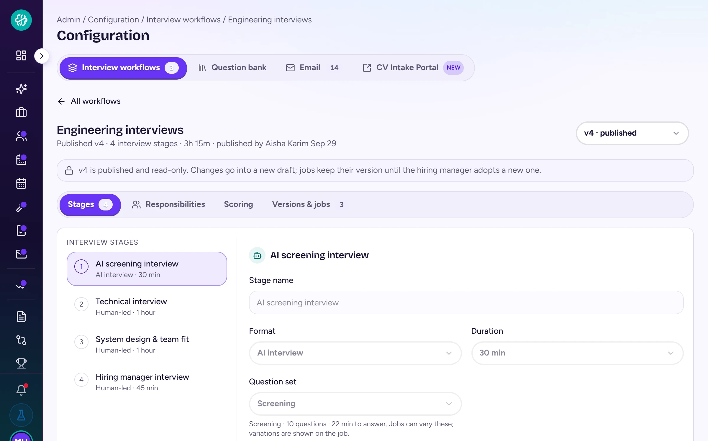
Task: Open the trophy sidebar icon
Action: [21, 363]
